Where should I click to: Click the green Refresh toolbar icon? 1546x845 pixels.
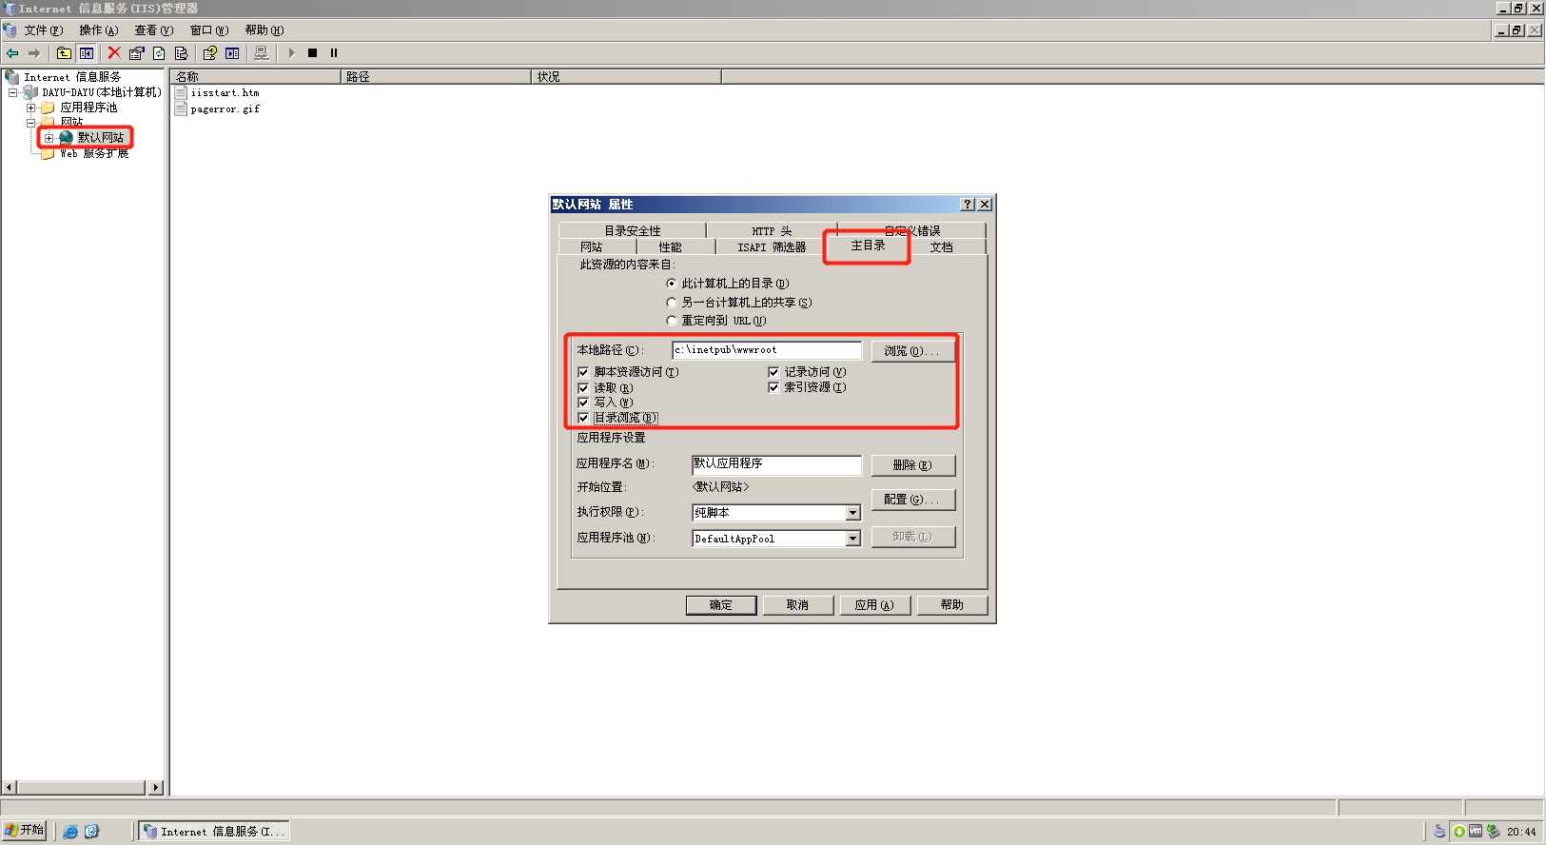click(x=159, y=53)
